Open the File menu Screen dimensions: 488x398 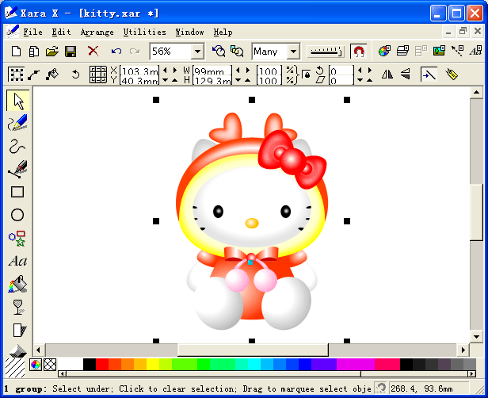(33, 32)
